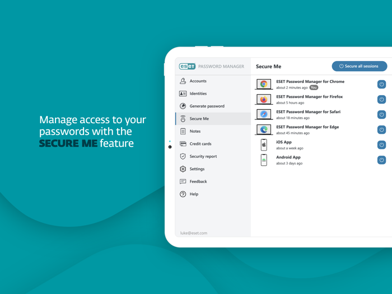Click 'about 2 minutes ago' timestamp

pos(292,88)
